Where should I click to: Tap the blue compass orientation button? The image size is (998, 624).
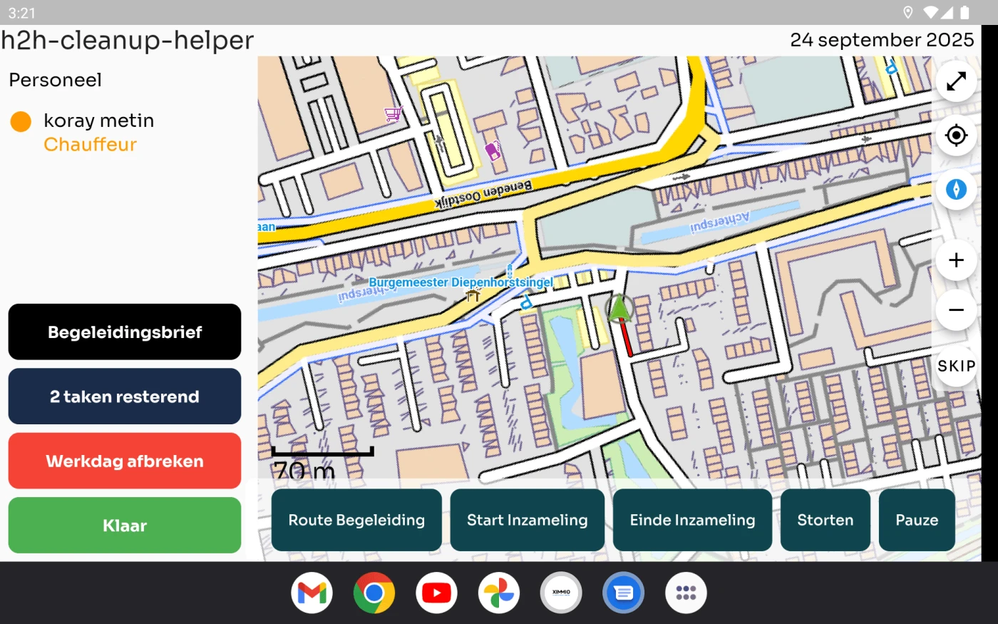pyautogui.click(x=956, y=189)
